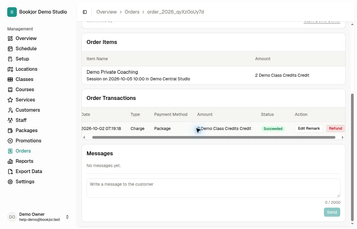Click the page scroll down arrow
This screenshot has height=229, width=357.
352,224
